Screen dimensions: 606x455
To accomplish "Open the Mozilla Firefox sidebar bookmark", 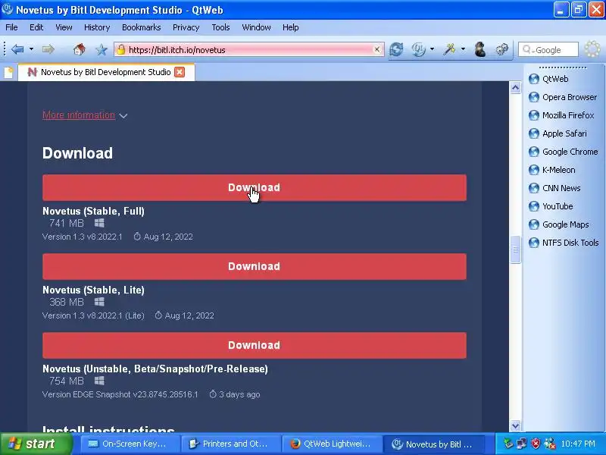I will tap(561, 115).
